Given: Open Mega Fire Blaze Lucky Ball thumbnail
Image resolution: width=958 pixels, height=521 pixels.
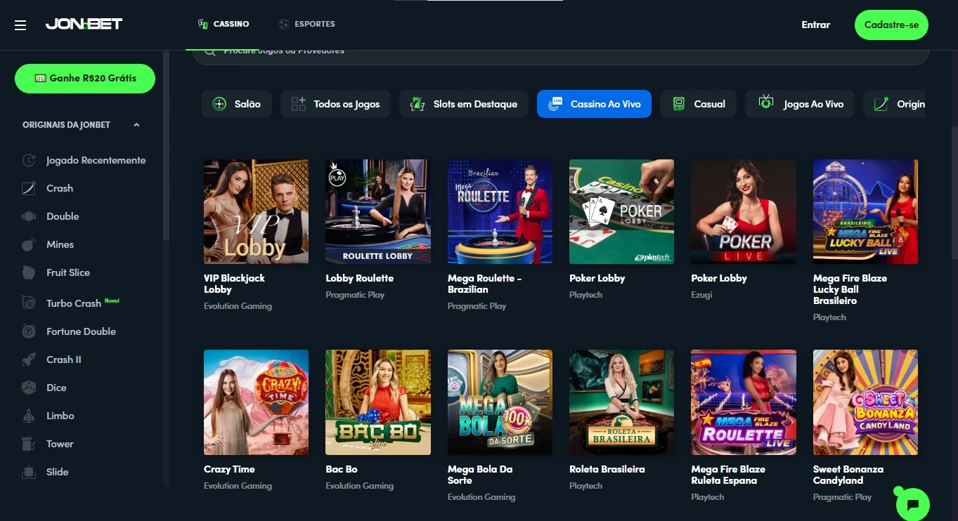Looking at the screenshot, I should click(x=865, y=211).
